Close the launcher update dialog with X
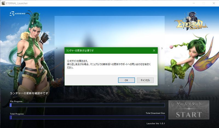This screenshot has width=219, height=128. (x=154, y=50)
